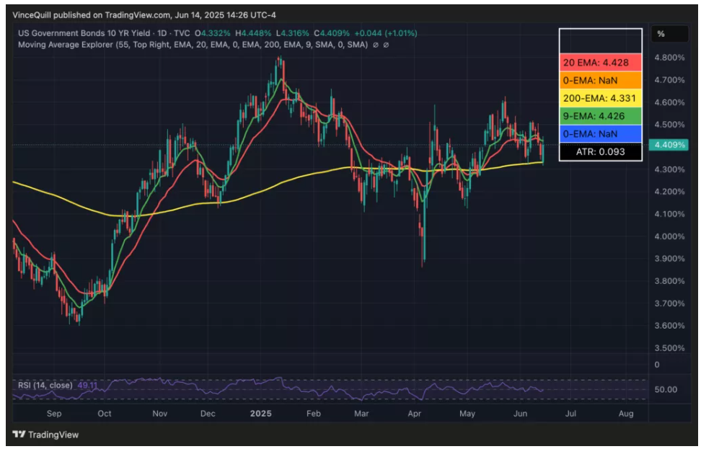Click the blue 0-EMA NaN row
The width and height of the screenshot is (701, 449).
(600, 134)
